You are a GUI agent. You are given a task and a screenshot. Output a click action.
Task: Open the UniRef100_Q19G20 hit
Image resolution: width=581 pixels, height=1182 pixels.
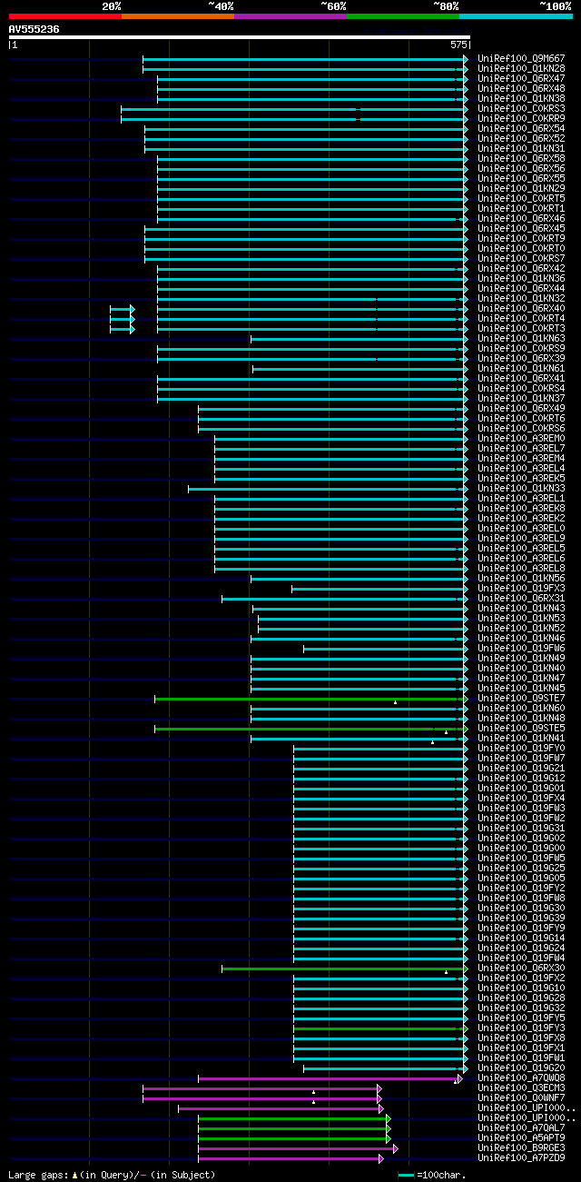(x=521, y=1068)
